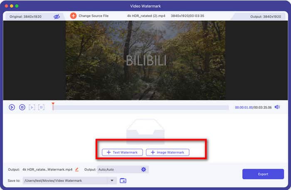Click the Export button
The width and height of the screenshot is (291, 190).
(263, 174)
